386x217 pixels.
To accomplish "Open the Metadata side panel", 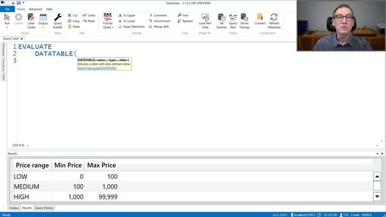I will point(4,49).
